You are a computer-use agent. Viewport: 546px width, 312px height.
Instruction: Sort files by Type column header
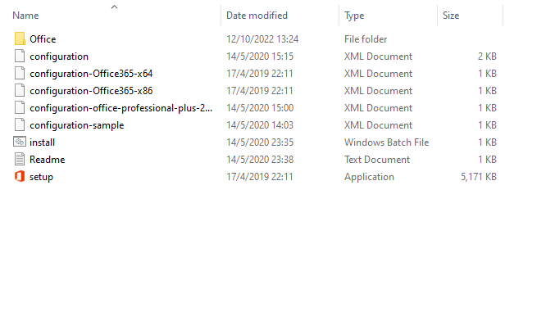tap(354, 16)
